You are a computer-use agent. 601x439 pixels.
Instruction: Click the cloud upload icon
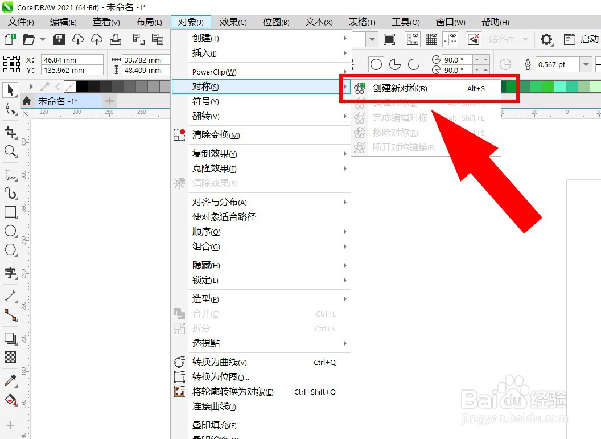pyautogui.click(x=97, y=39)
